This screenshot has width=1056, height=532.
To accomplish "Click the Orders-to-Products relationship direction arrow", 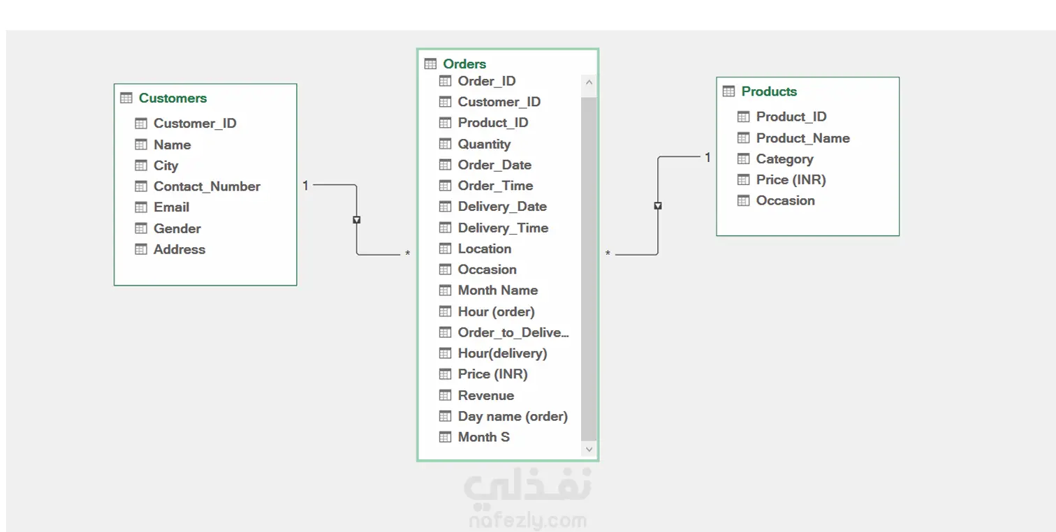I will (x=658, y=206).
